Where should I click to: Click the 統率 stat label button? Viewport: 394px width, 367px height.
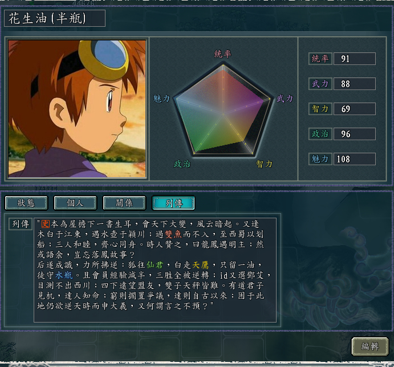[x=320, y=59]
